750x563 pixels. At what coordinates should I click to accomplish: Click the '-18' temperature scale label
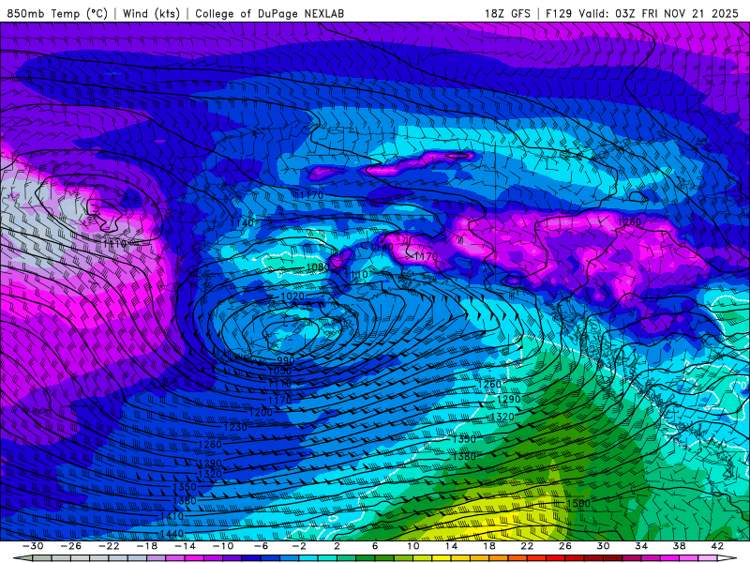pyautogui.click(x=147, y=546)
